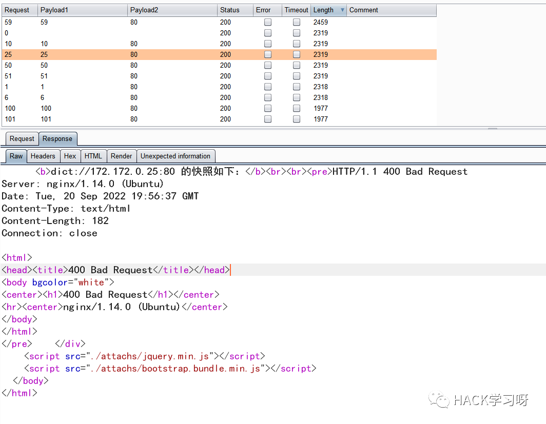Click the dict://172.172.0.25:80 response line
The height and width of the screenshot is (424, 546).
pyautogui.click(x=251, y=172)
